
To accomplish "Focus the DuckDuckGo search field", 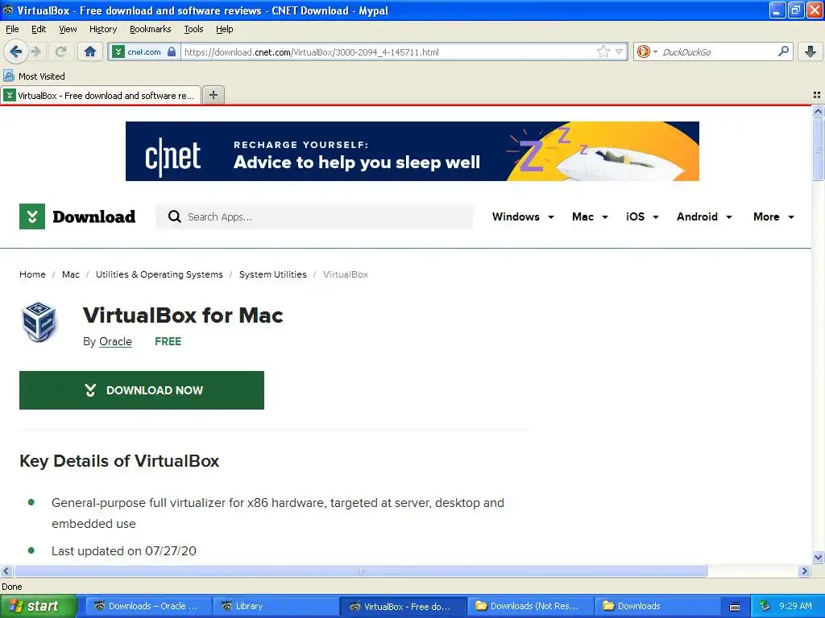I will 718,51.
